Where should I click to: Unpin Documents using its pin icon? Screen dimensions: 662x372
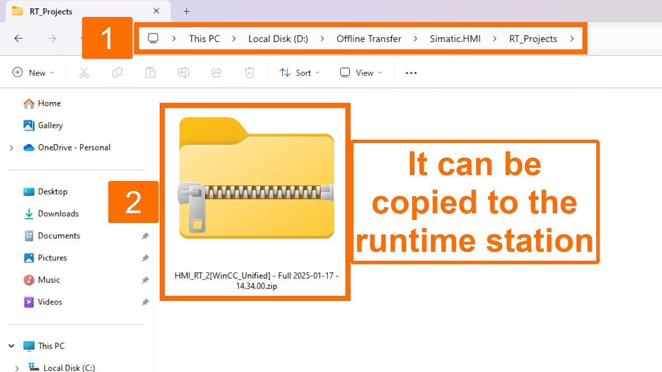pyautogui.click(x=145, y=236)
